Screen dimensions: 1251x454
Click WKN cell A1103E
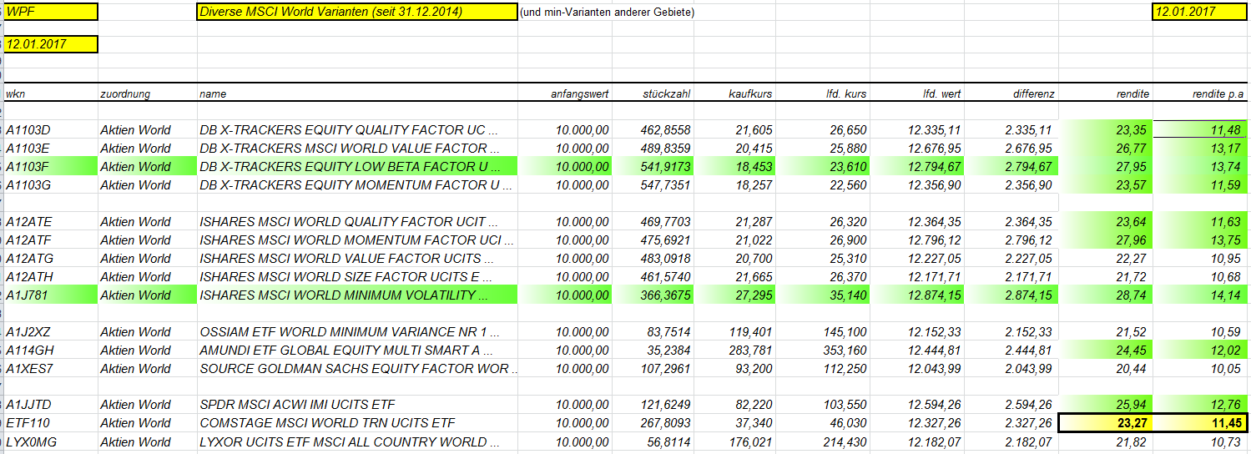point(50,148)
